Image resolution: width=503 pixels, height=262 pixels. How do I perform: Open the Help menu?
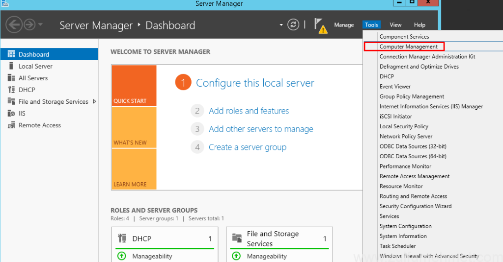419,25
